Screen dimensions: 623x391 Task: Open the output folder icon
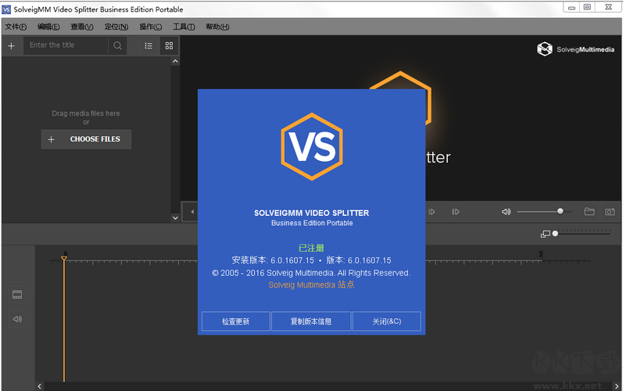[589, 212]
